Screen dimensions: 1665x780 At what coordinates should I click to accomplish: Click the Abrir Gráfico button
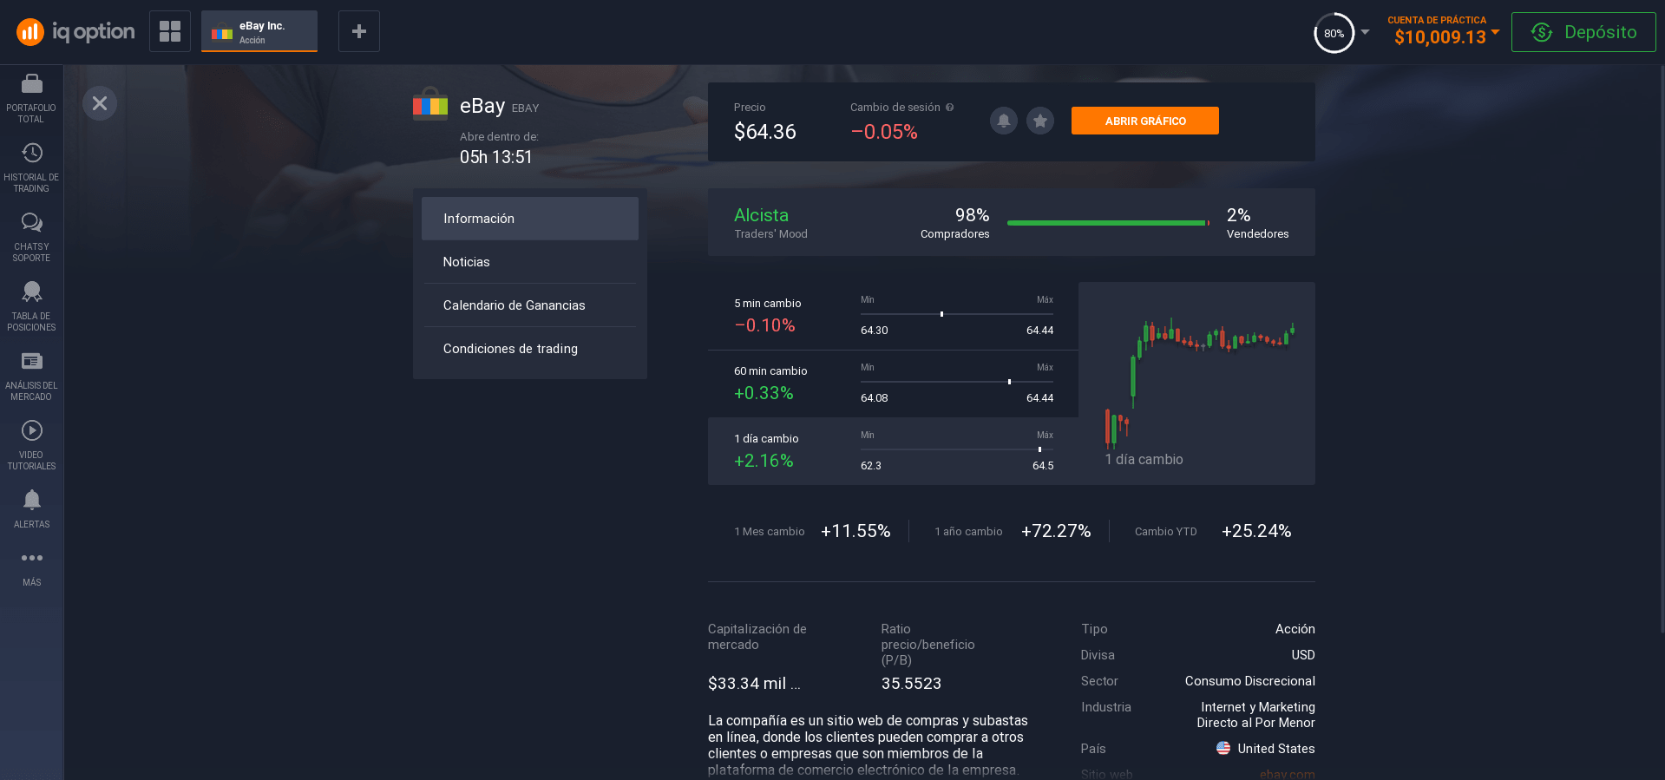coord(1144,121)
